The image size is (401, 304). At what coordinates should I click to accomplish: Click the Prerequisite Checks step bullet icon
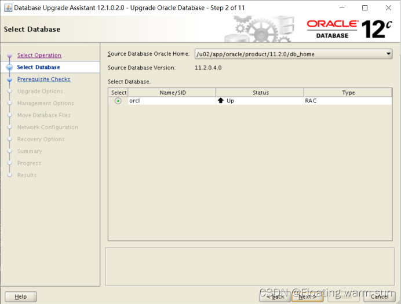point(10,79)
